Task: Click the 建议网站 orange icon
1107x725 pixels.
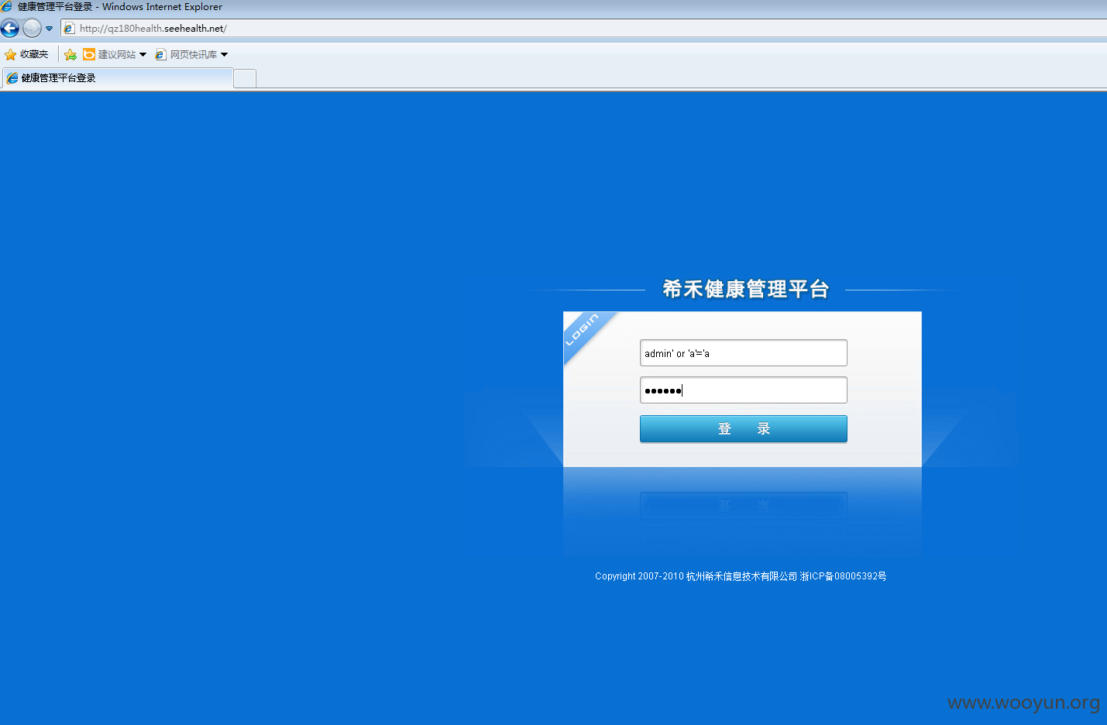Action: pos(89,54)
